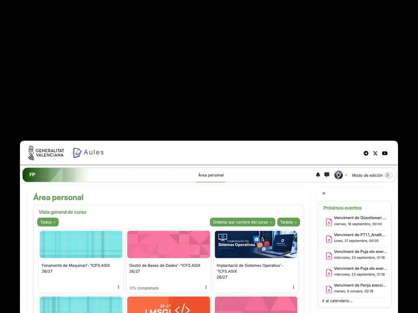This screenshot has width=418, height=313.
Task: Click icon beside Venciment de PT1.1_Analit event
Action: coord(328,239)
